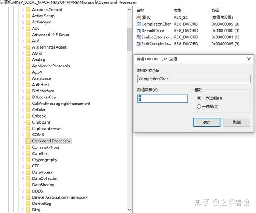Select the PathCompletionChar DWORD icon

138,43
